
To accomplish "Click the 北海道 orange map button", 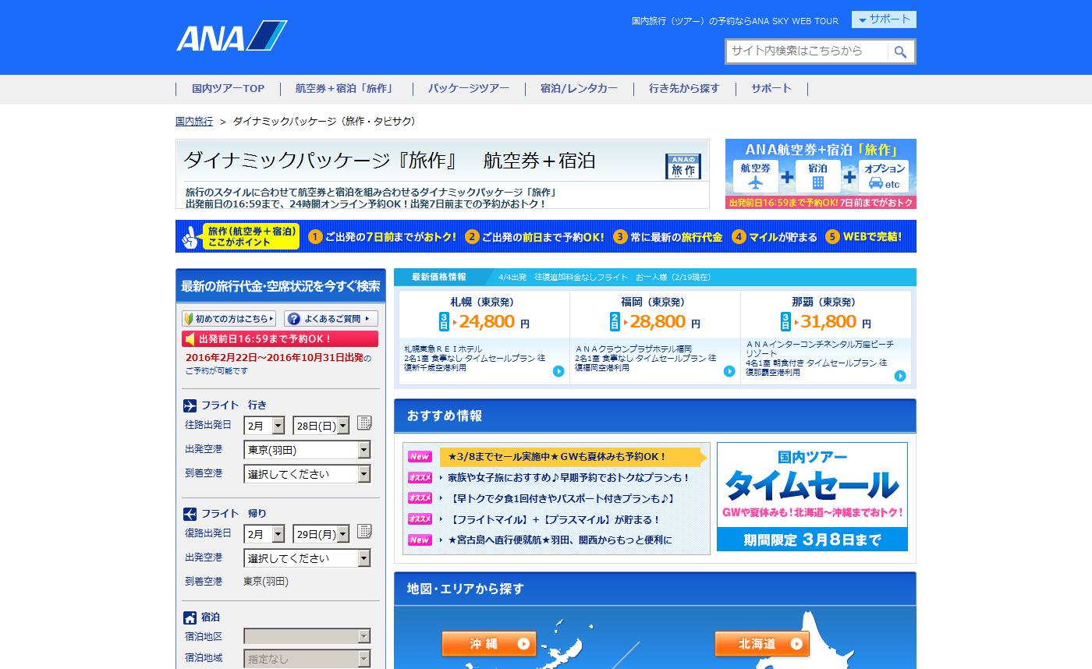I will [x=762, y=643].
